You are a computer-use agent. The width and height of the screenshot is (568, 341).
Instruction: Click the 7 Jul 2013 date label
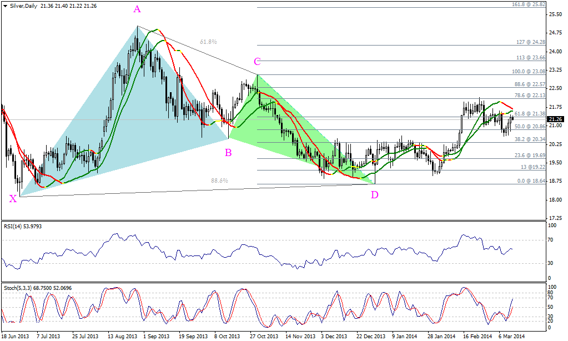(48, 337)
